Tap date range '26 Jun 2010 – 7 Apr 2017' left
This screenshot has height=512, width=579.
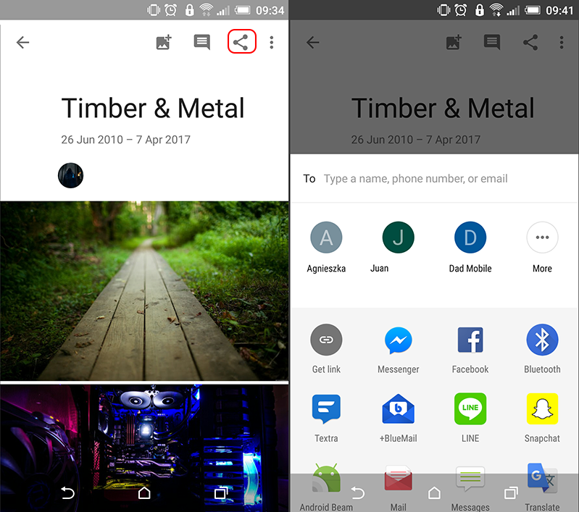click(125, 140)
